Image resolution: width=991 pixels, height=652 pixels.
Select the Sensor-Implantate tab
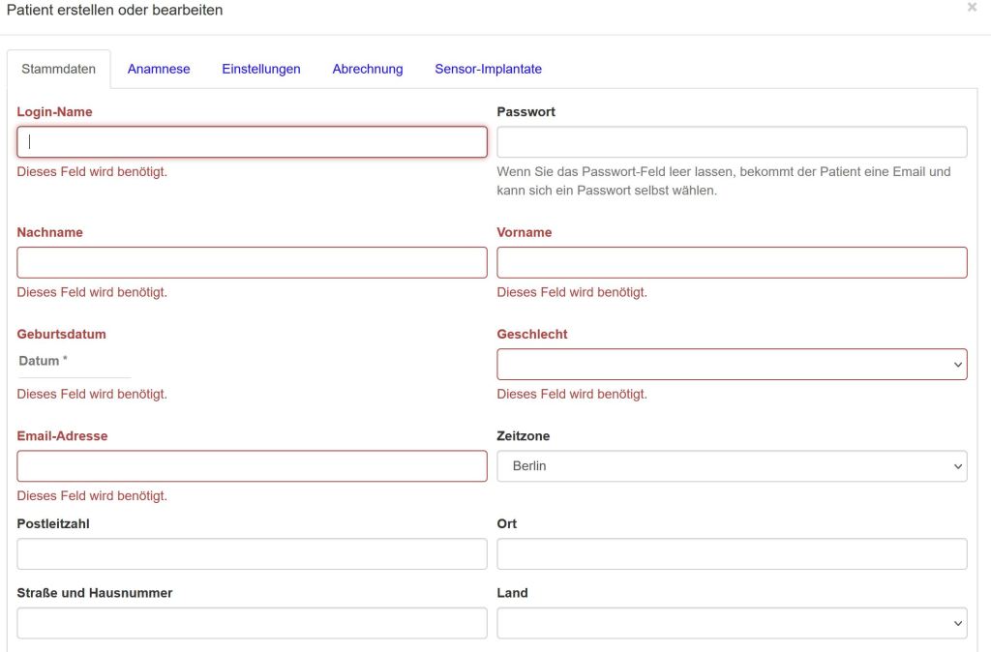488,69
